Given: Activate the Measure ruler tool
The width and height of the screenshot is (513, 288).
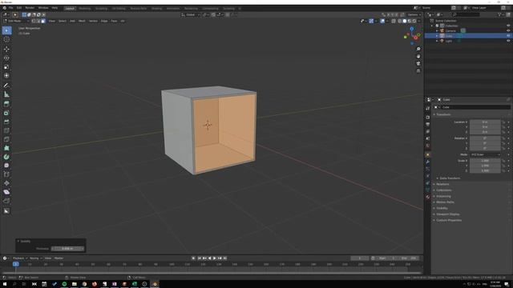Looking at the screenshot, I should point(6,94).
